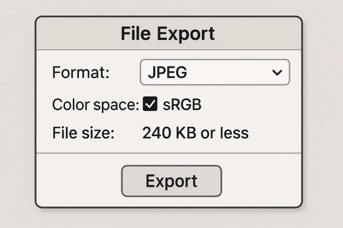Image resolution: width=343 pixels, height=228 pixels.
Task: Click the "240 KB or less" value
Action: 195,133
